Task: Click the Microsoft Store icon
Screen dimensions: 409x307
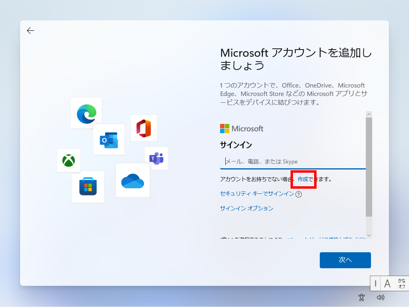Action: click(88, 187)
